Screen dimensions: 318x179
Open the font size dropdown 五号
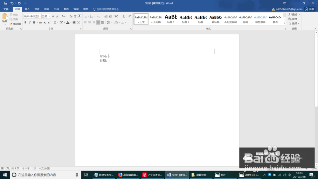50,16
